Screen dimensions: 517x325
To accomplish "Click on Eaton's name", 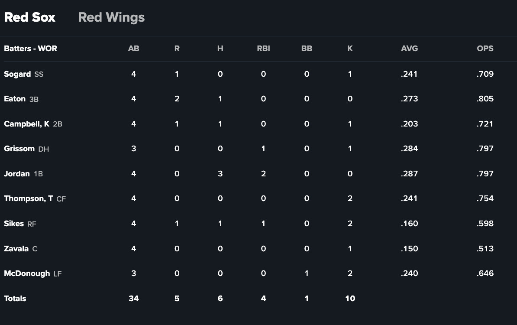I will 15,99.
